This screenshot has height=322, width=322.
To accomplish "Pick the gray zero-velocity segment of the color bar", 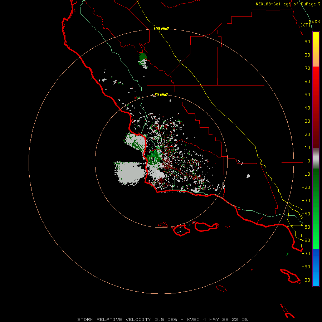I will 316,158.
